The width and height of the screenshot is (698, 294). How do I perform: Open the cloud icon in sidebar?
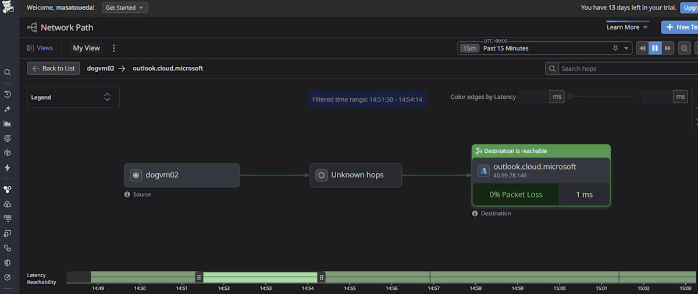coord(8,204)
